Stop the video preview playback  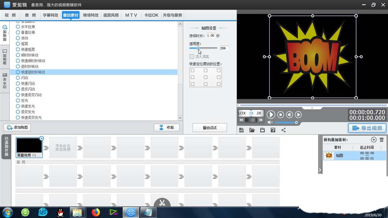(x=281, y=114)
